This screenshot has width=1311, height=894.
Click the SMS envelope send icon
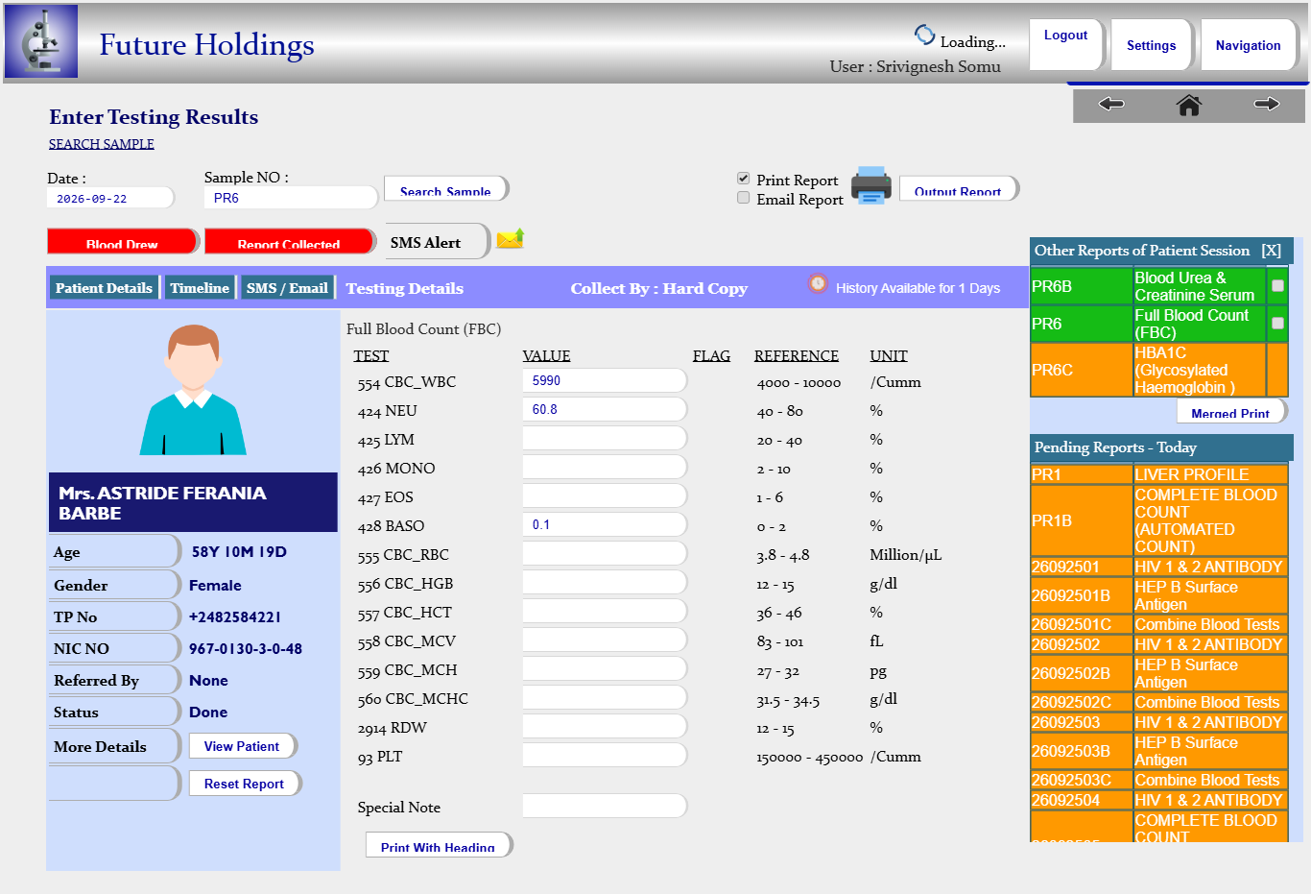tap(511, 238)
